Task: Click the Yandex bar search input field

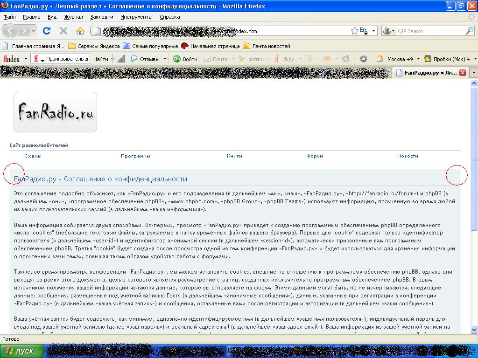Action: 67,59
